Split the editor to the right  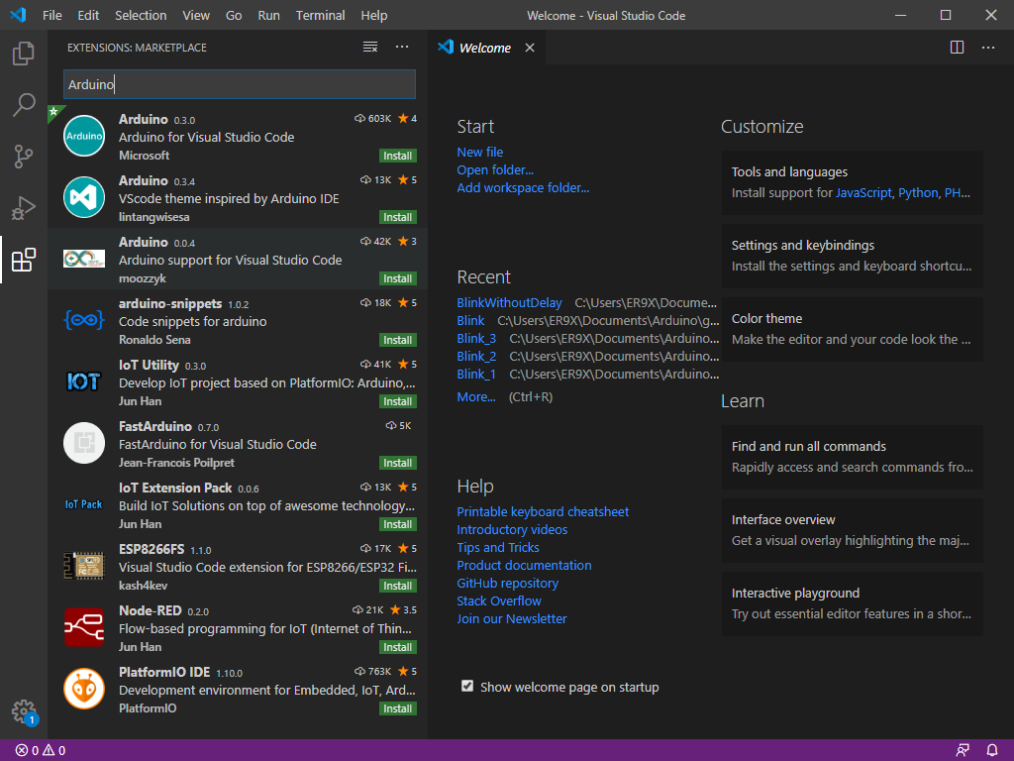(x=958, y=48)
